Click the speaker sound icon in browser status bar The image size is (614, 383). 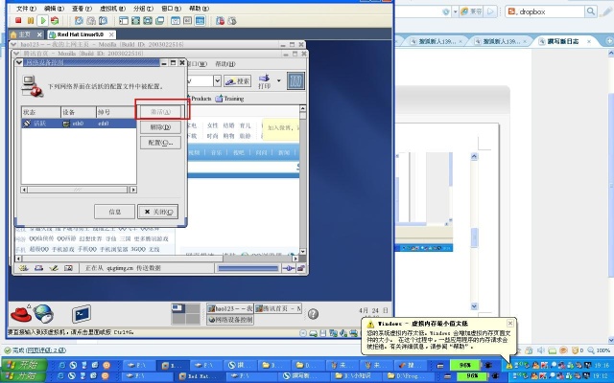(541, 350)
